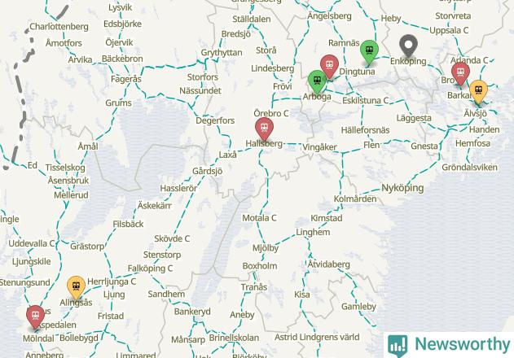Image resolution: width=514 pixels, height=358 pixels.
Task: Open the red train marker above Mölndal
Action: (x=35, y=317)
